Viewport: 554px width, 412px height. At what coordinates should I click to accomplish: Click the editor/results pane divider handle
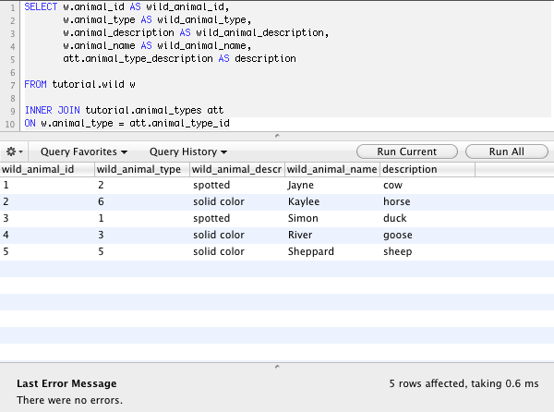277,136
